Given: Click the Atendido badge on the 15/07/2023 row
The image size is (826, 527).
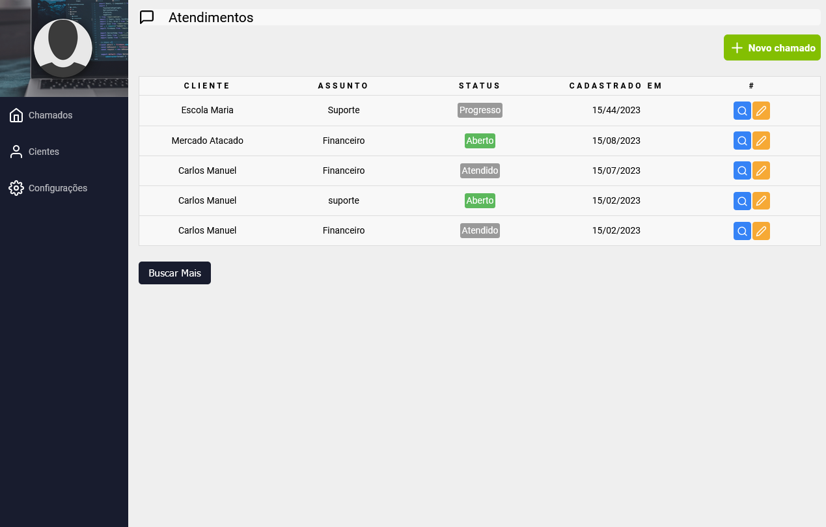Looking at the screenshot, I should pos(480,170).
